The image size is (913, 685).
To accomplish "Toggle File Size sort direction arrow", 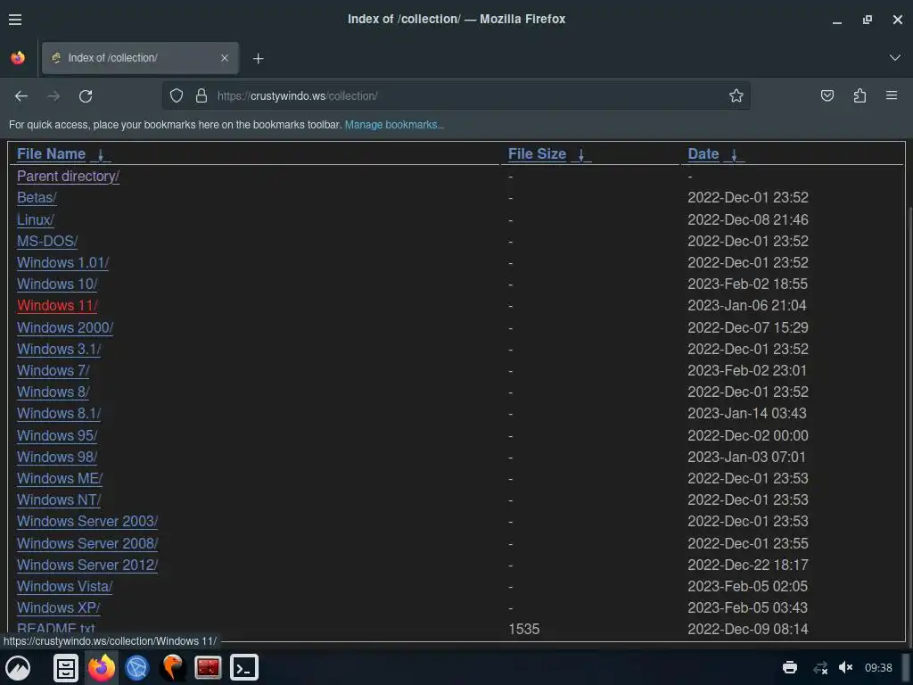I will [x=581, y=155].
